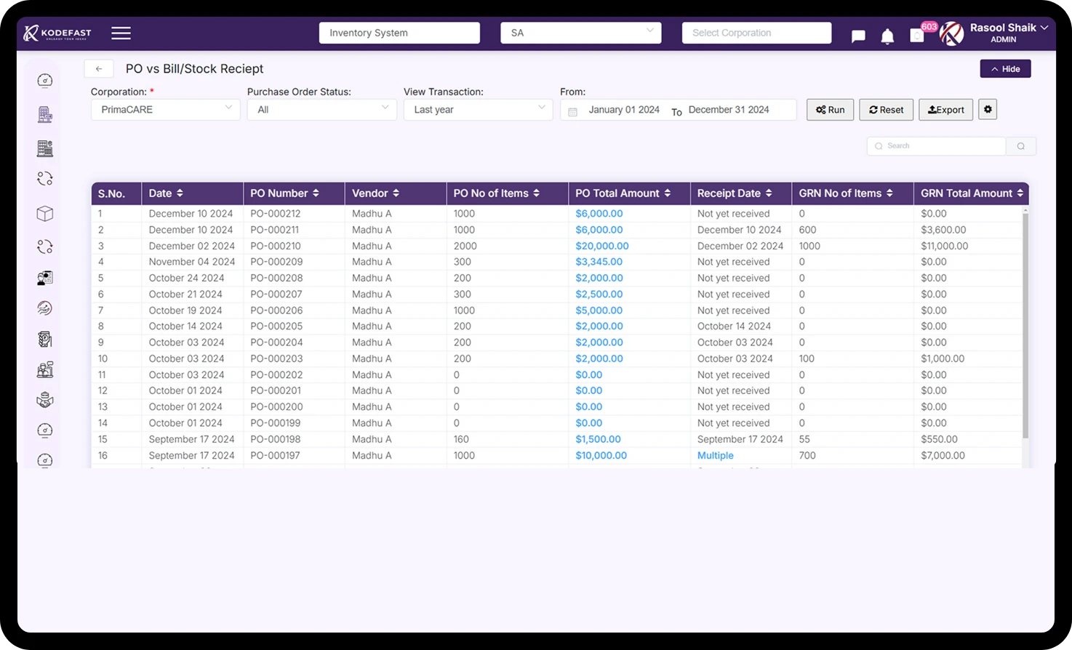1072x650 pixels.
Task: Open the $3,345.00 PO total link
Action: click(x=599, y=262)
